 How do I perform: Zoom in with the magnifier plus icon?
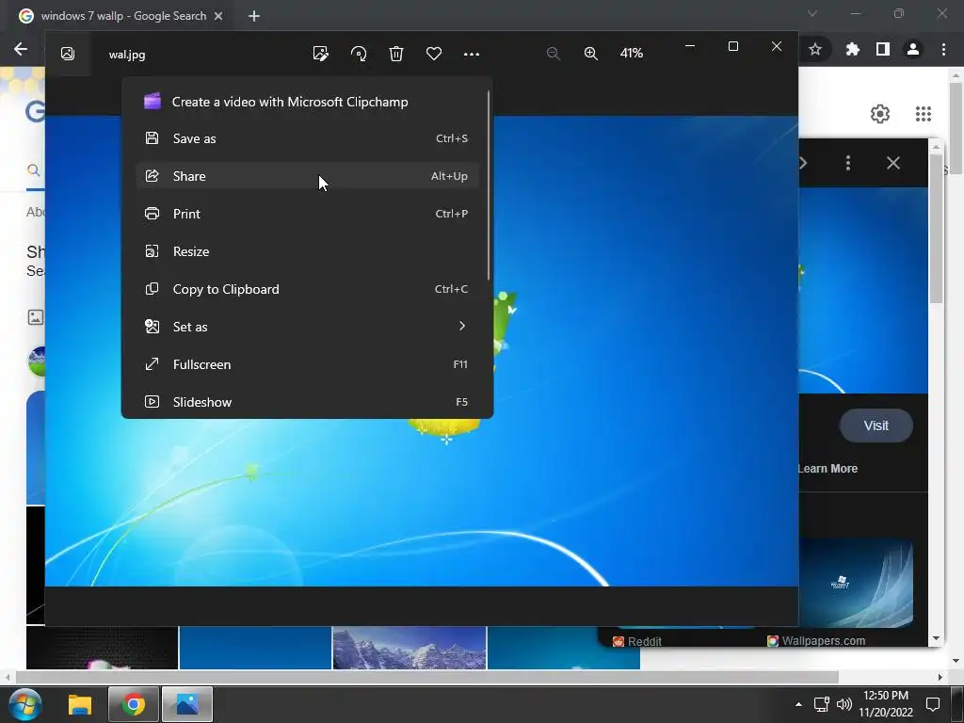tap(591, 54)
